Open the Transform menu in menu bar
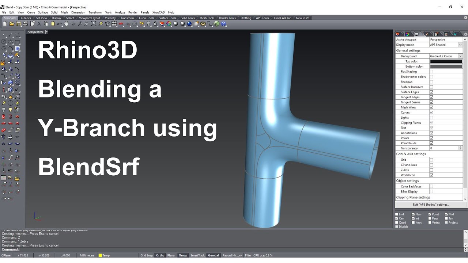The image size is (468, 263). [x=95, y=12]
